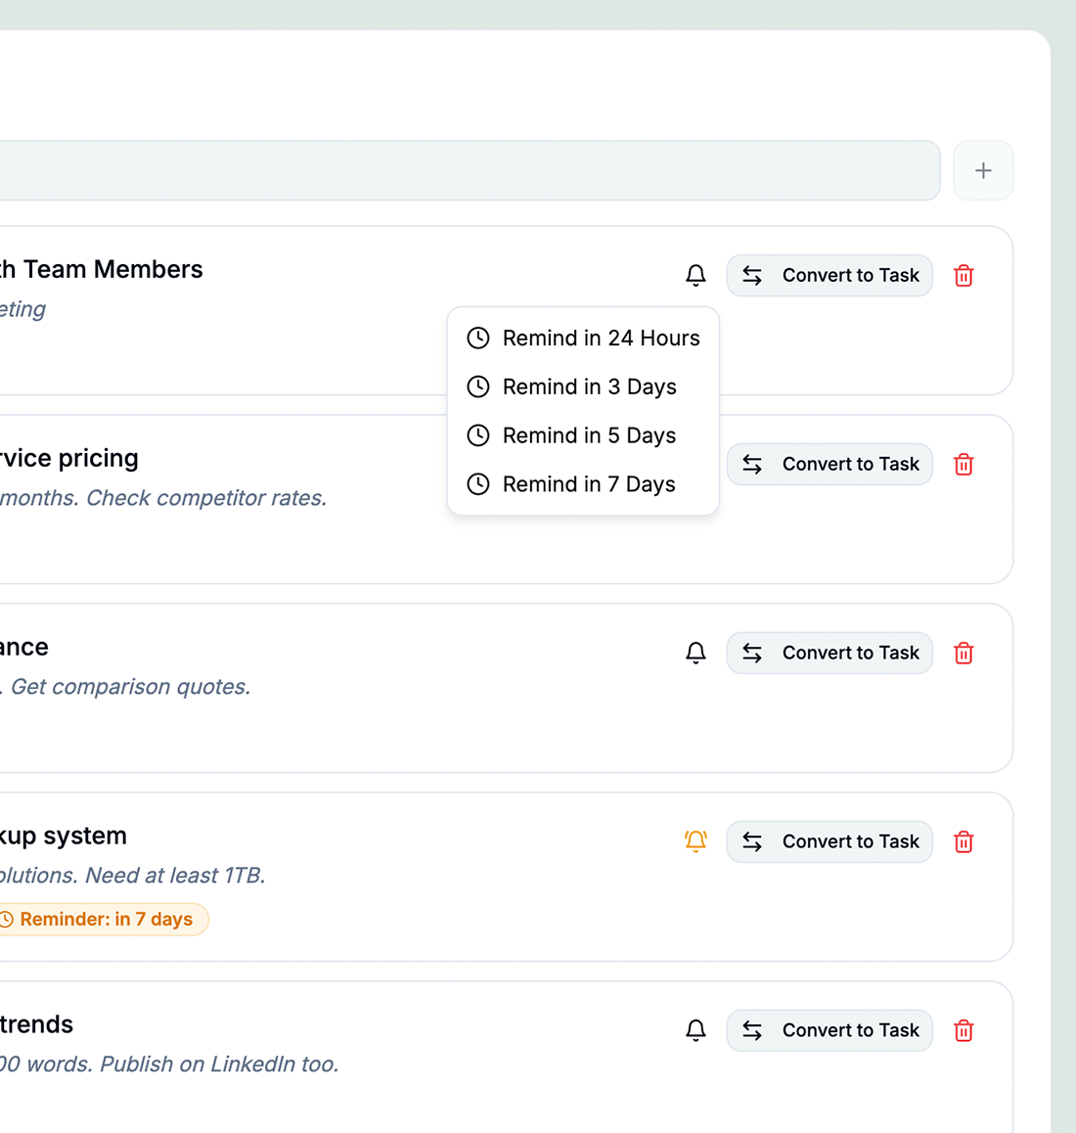Image resolution: width=1076 pixels, height=1133 pixels.
Task: Select Remind in 7 Days option
Action: tap(583, 483)
